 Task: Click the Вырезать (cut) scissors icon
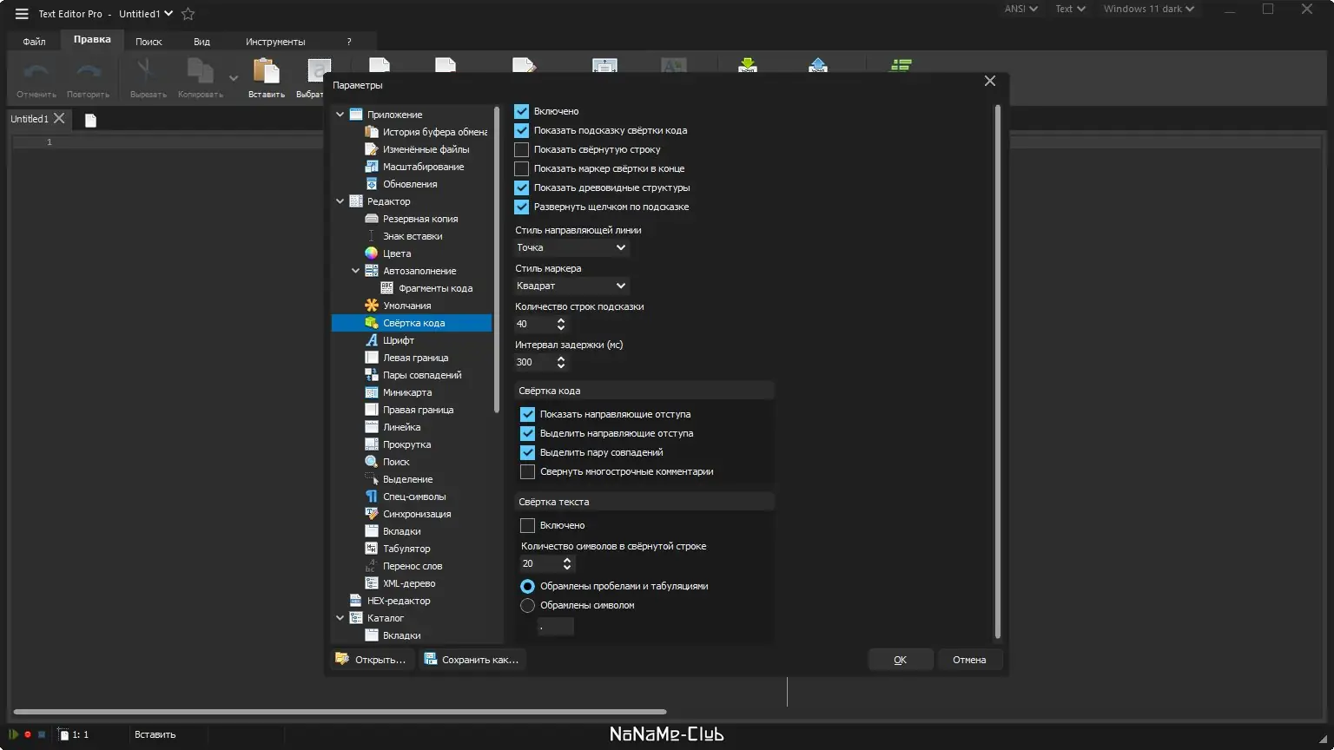coord(146,71)
